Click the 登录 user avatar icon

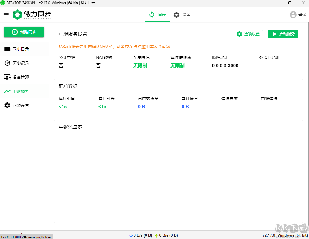(x=293, y=14)
